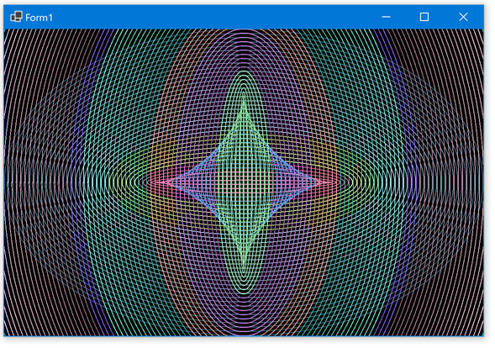The width and height of the screenshot is (495, 348).
Task: Click the purple ellipse bands above the star
Action: tap(244, 50)
